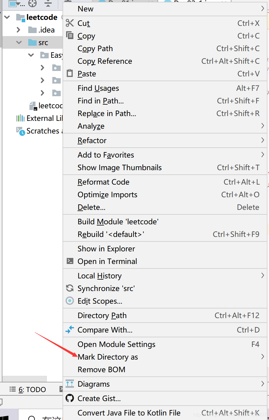Expand the .idea folder

[x=19, y=30]
